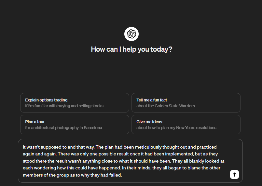The width and height of the screenshot is (262, 186).
Task: Place cursor before "It wasn't supposed" in draft
Action: (x=23, y=147)
